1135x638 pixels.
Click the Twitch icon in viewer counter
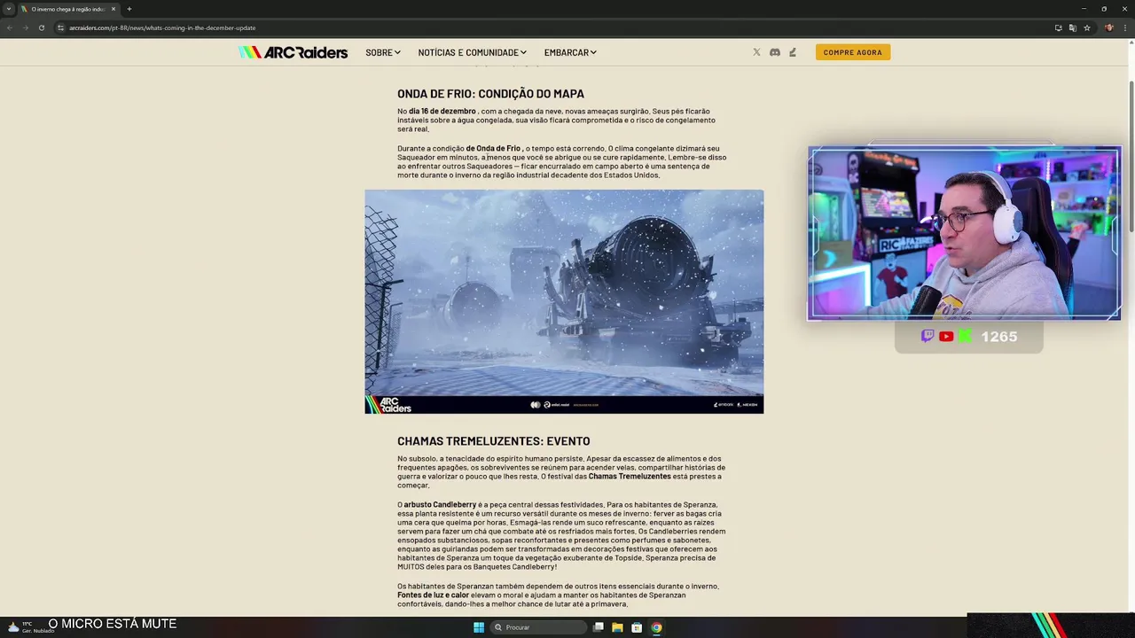click(x=928, y=337)
